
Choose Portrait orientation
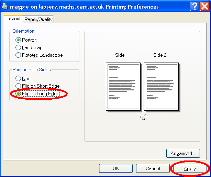18,40
